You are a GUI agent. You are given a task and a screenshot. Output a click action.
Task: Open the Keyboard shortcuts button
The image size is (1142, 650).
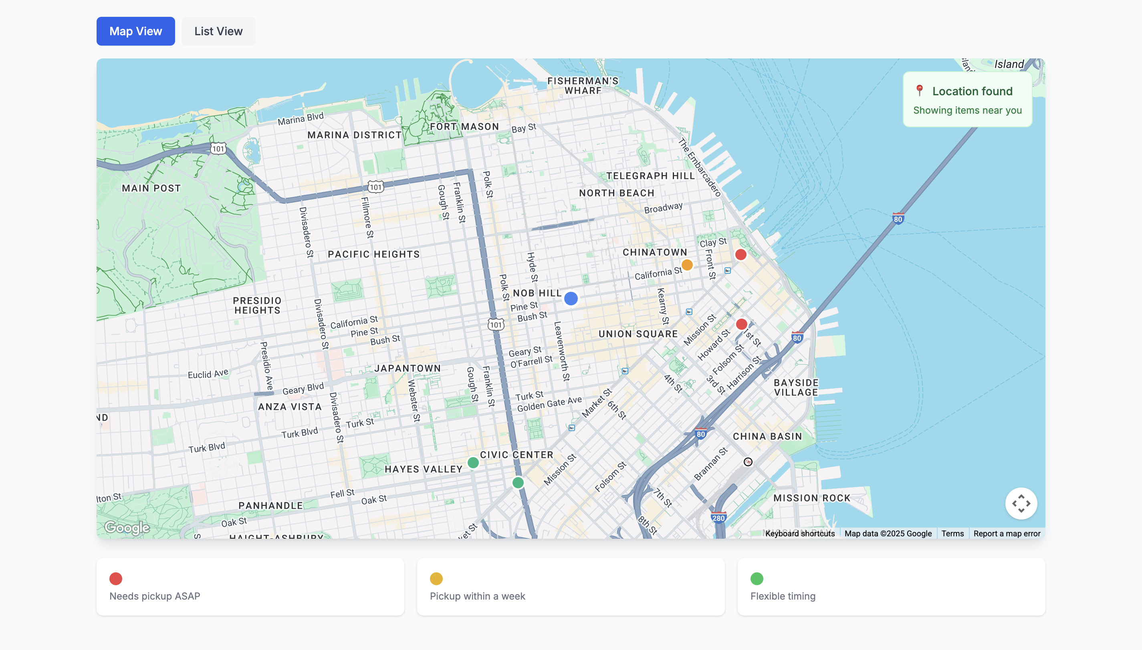799,534
